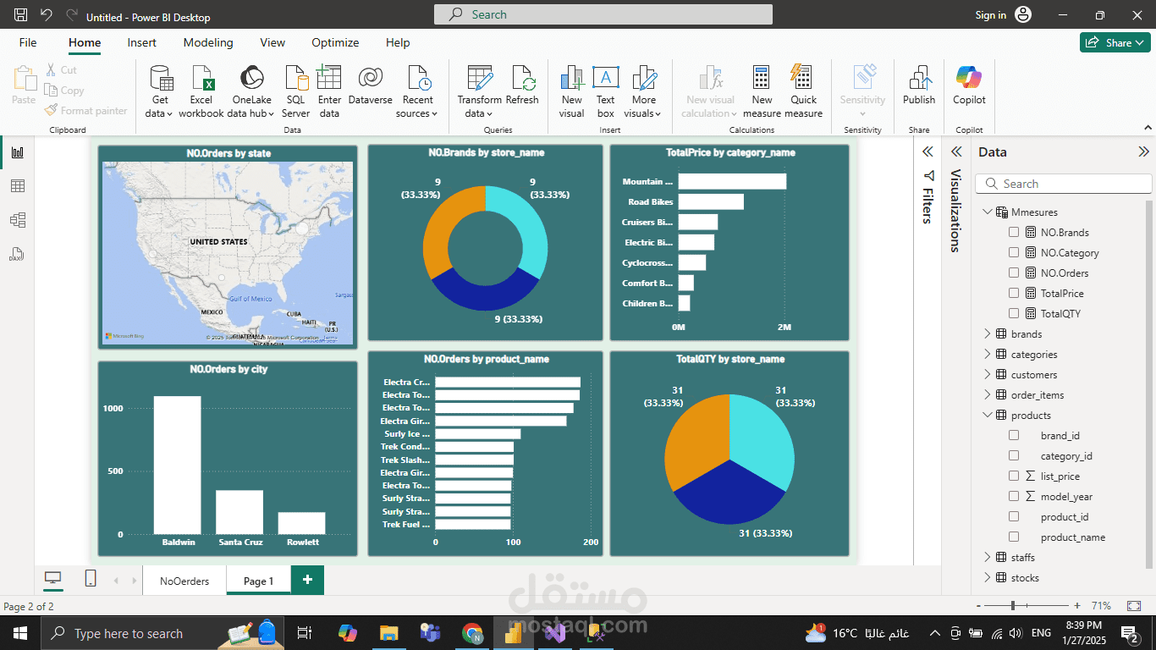
Task: Select desktop layout icon at bottom
Action: click(53, 578)
